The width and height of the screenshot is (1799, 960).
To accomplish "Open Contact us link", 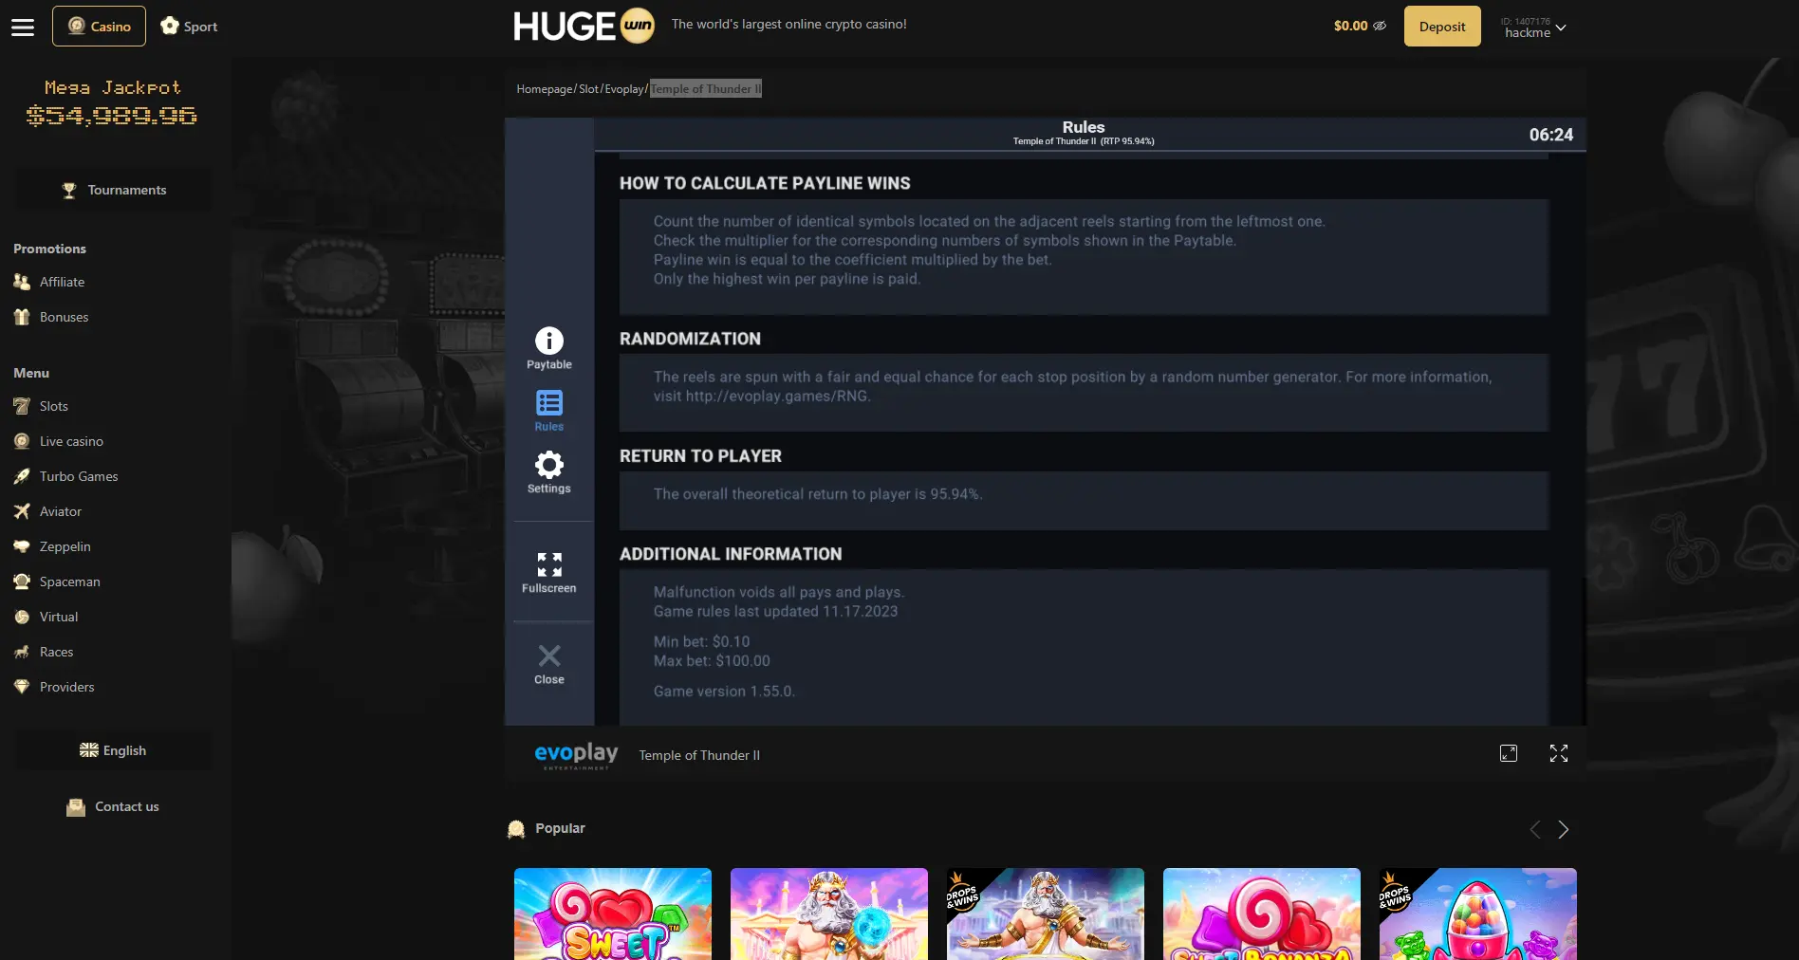I will 113,806.
